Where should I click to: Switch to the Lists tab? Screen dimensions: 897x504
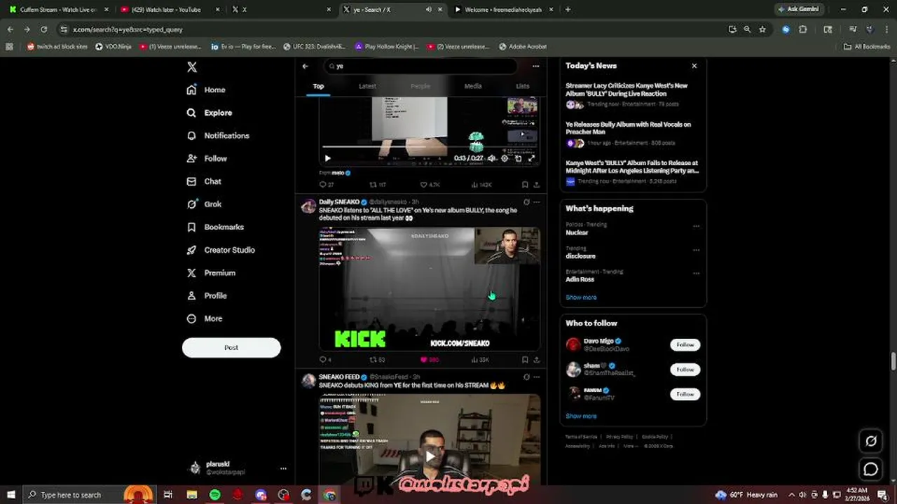[523, 86]
